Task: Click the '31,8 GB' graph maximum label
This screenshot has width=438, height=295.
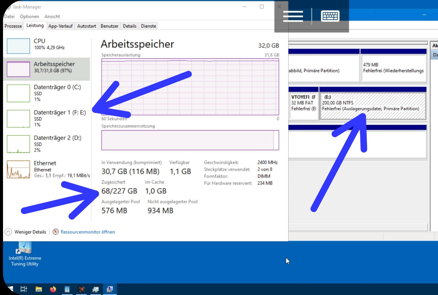Action: pyautogui.click(x=272, y=55)
